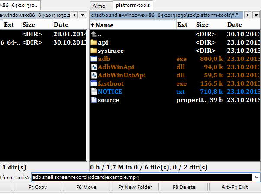This screenshot has height=194, width=261.
Task: Click the F7 New Folder button
Action: click(135, 187)
